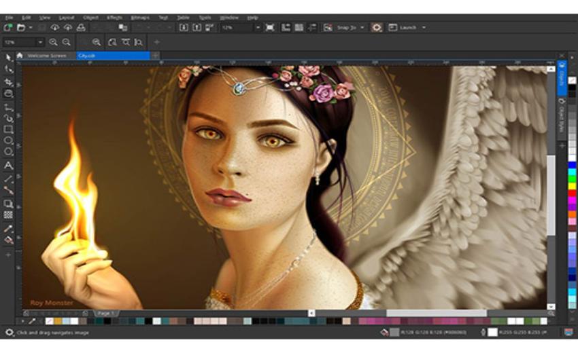The height and width of the screenshot is (353, 578).
Task: Open the Open-folder dropdown arrow
Action: (31, 28)
